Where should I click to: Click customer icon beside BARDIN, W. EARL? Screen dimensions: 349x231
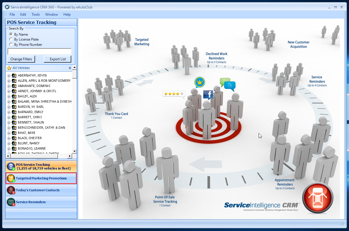(14, 107)
